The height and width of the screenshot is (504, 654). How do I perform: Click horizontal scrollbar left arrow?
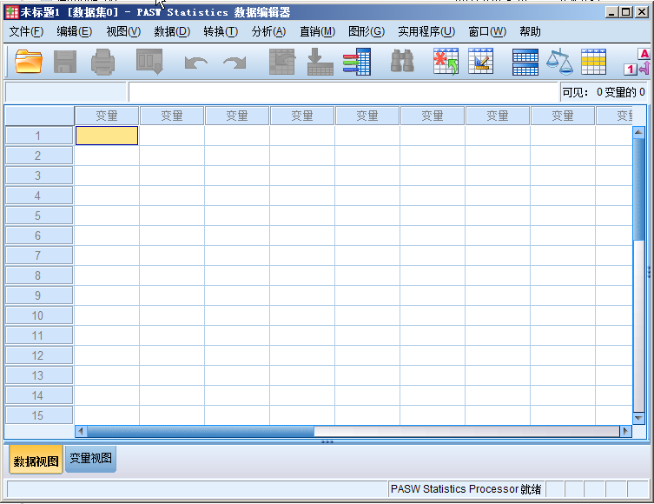81,431
